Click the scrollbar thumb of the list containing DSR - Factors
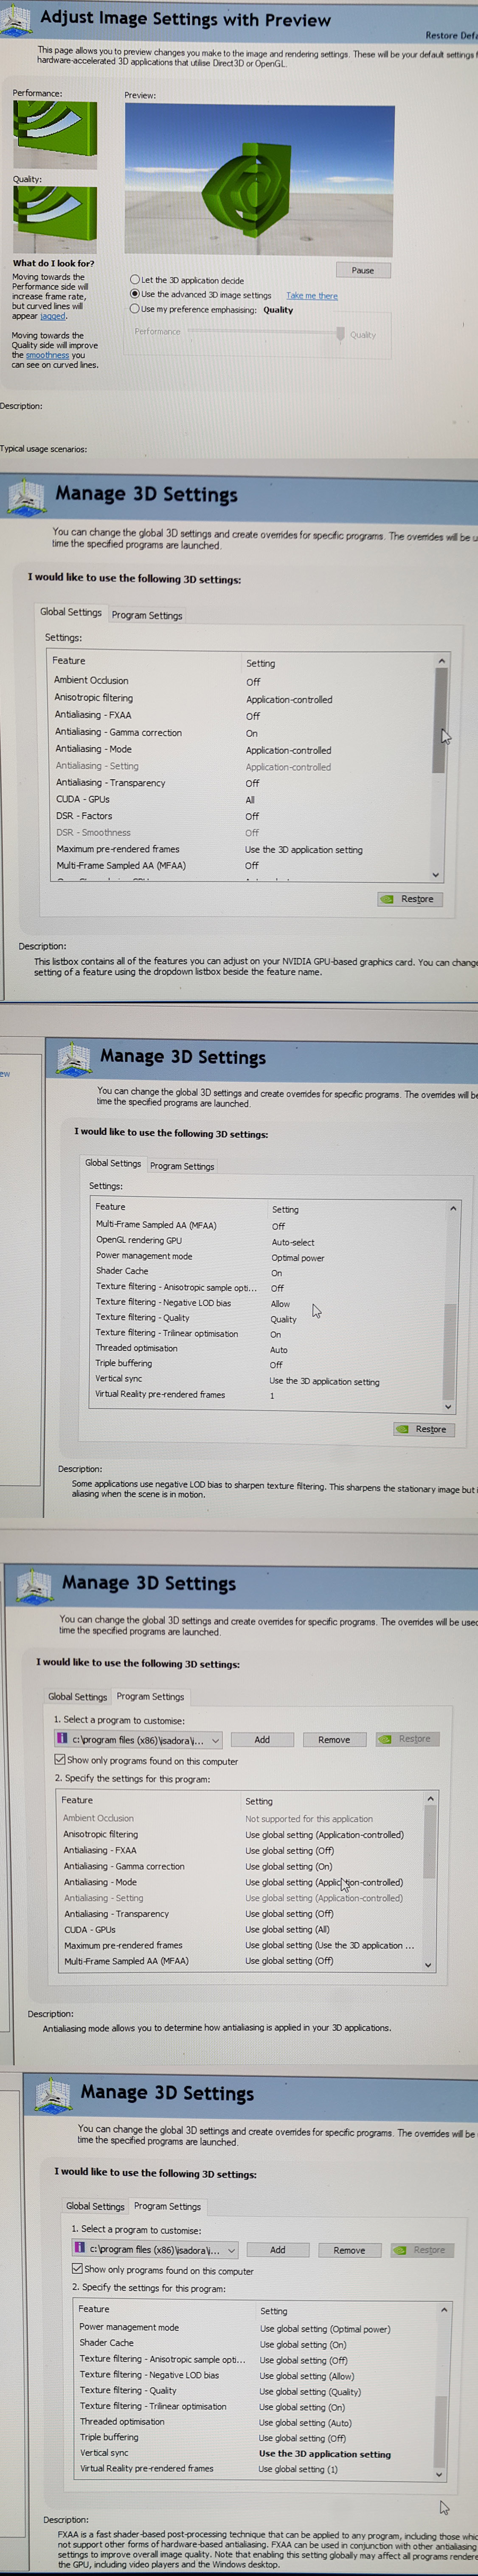 438,720
